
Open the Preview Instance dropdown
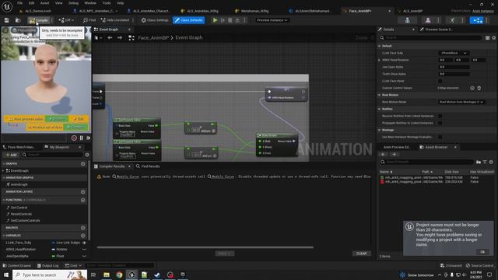point(272,20)
